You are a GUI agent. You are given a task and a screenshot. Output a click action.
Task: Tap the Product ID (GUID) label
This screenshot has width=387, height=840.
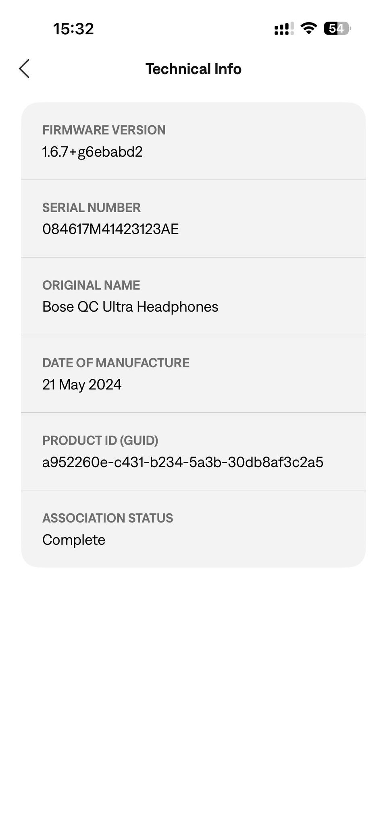click(x=100, y=441)
